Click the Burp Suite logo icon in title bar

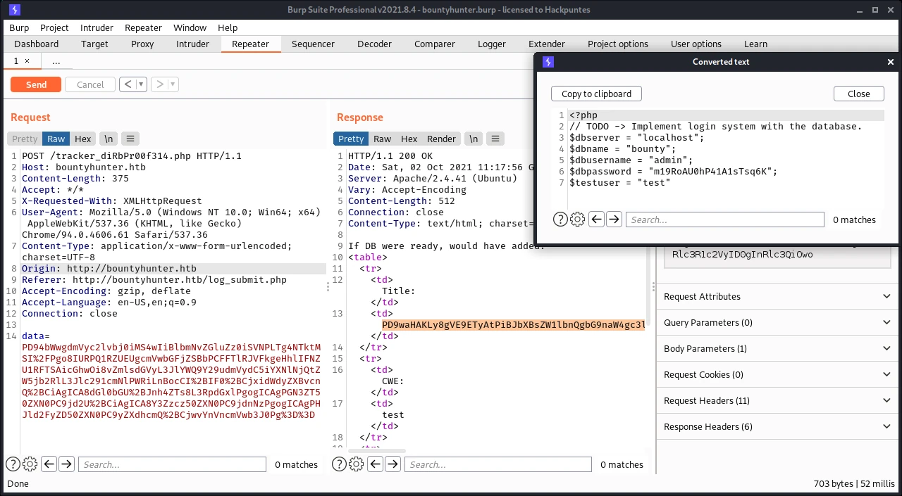click(14, 10)
